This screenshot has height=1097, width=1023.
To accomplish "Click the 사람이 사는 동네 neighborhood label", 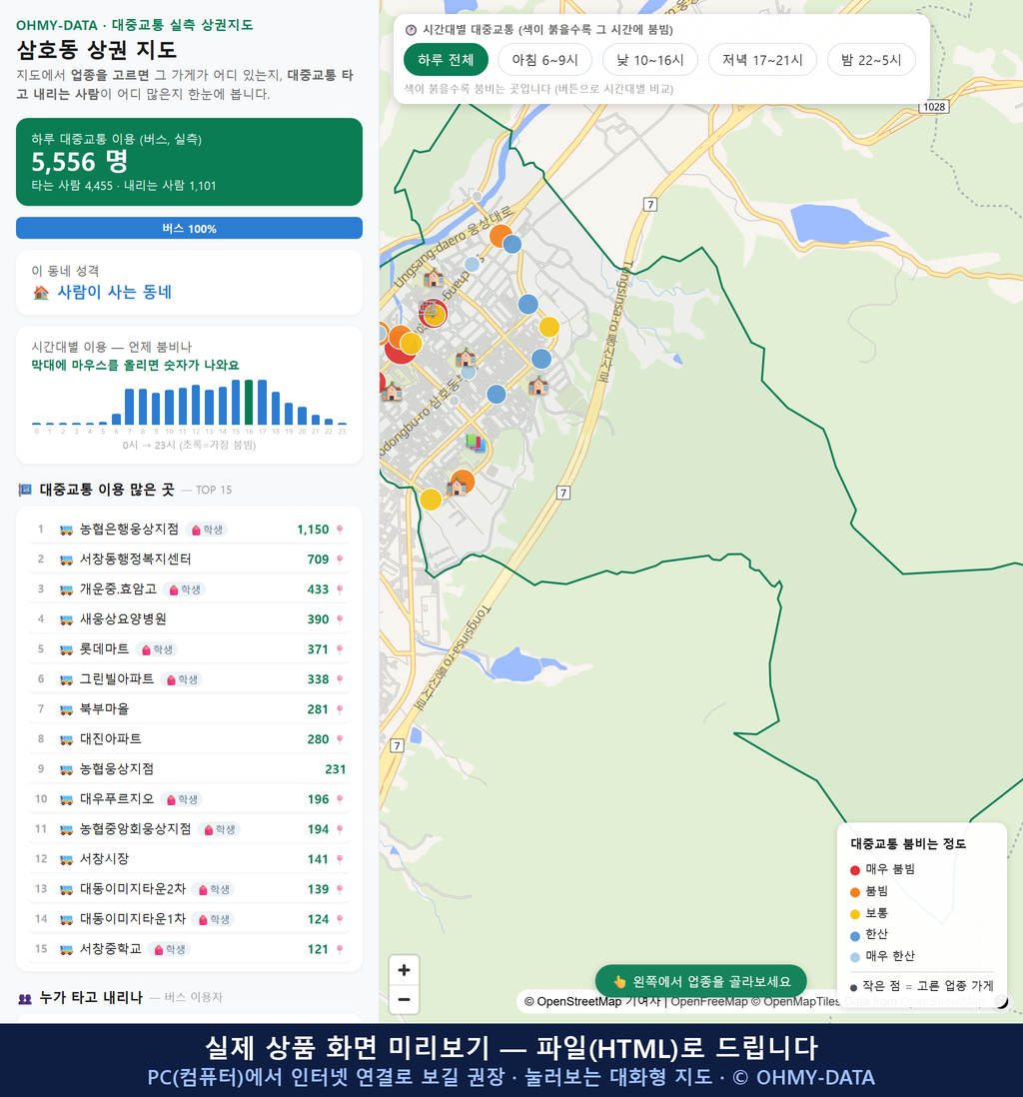I will coord(115,293).
